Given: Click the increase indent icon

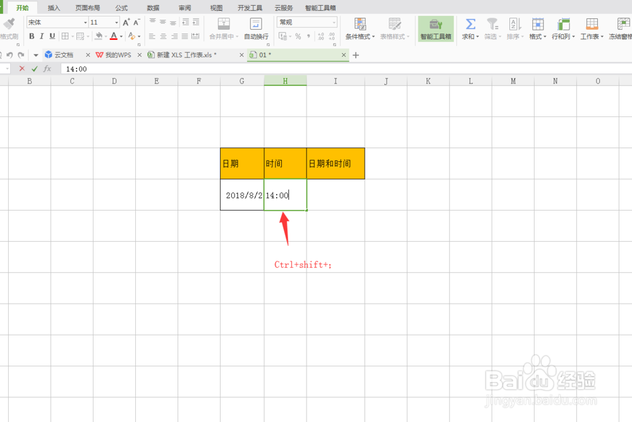Looking at the screenshot, I should (196, 22).
